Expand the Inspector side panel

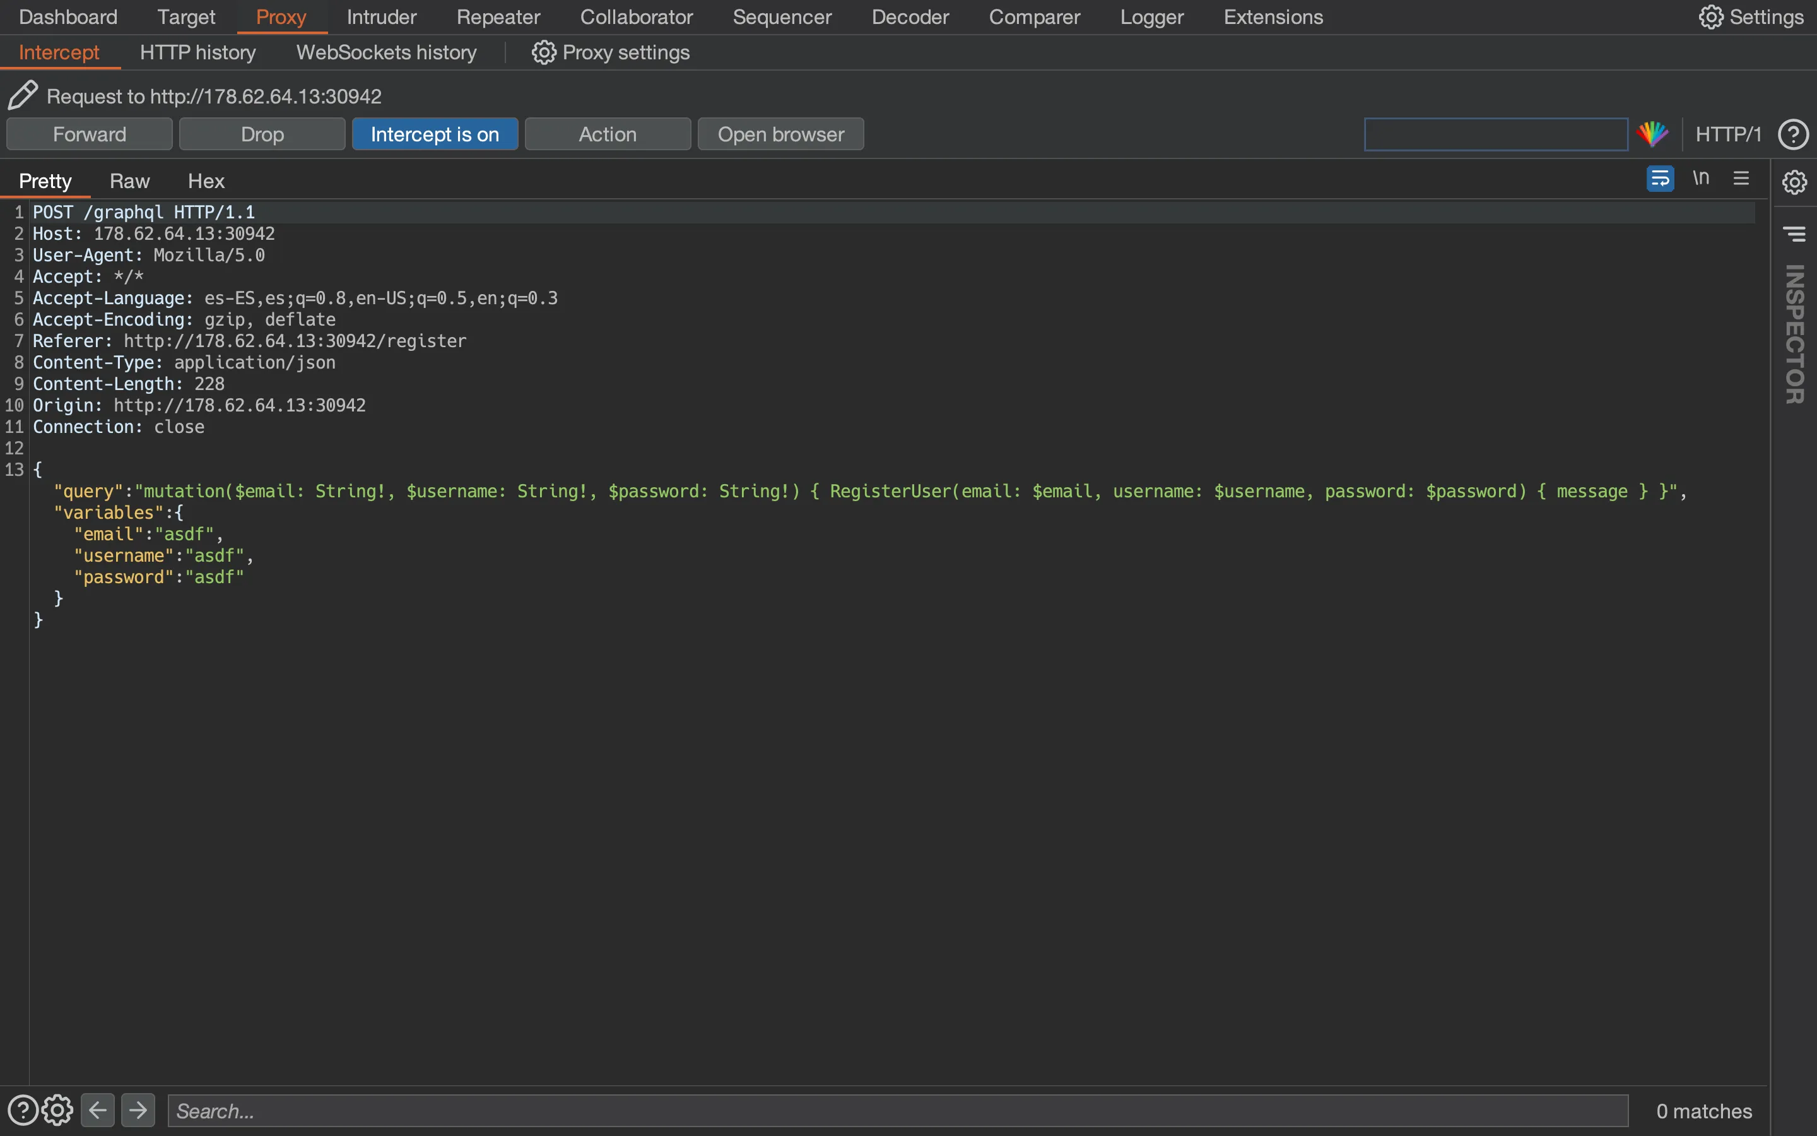click(x=1794, y=334)
